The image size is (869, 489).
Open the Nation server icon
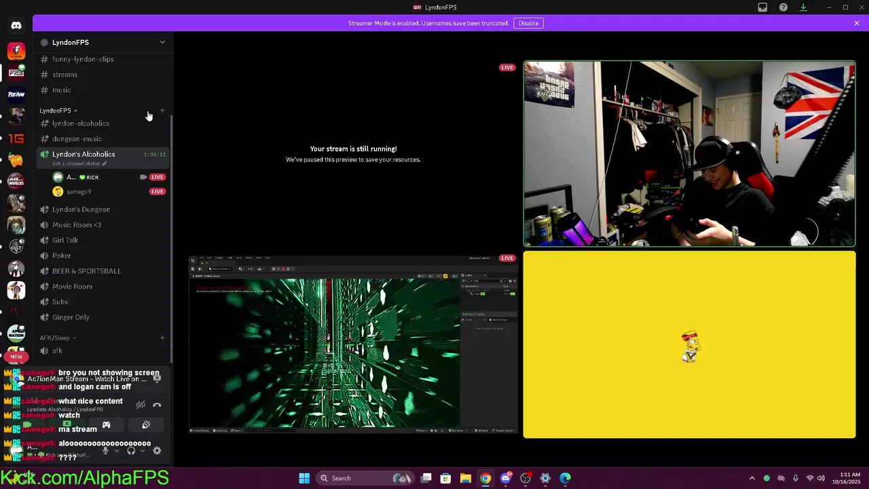[16, 333]
